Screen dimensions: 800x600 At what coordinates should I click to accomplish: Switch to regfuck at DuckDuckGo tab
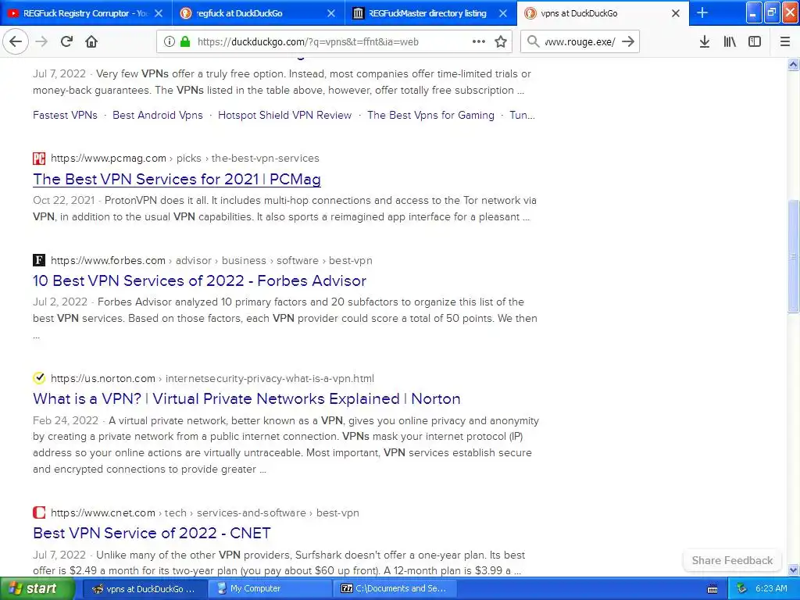point(258,13)
